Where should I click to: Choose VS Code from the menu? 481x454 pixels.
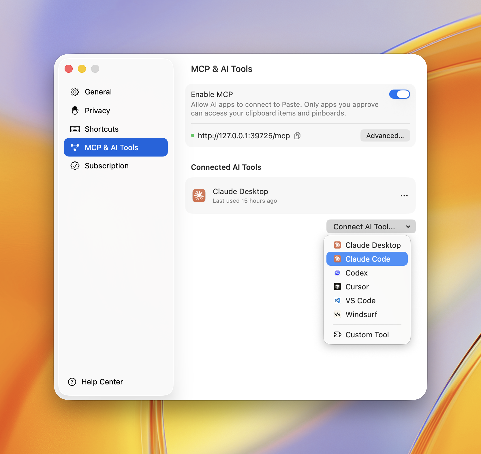click(367, 300)
